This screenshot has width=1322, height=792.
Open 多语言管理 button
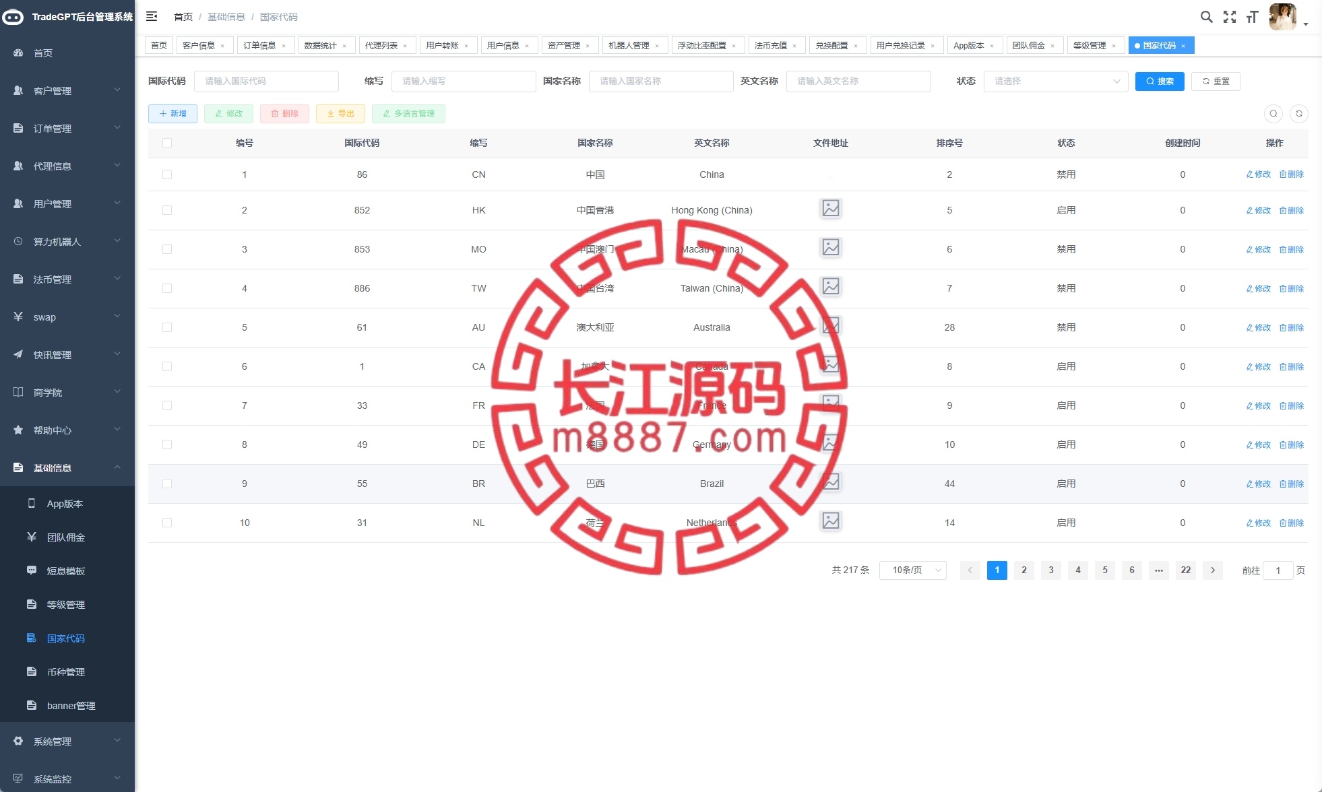click(408, 114)
